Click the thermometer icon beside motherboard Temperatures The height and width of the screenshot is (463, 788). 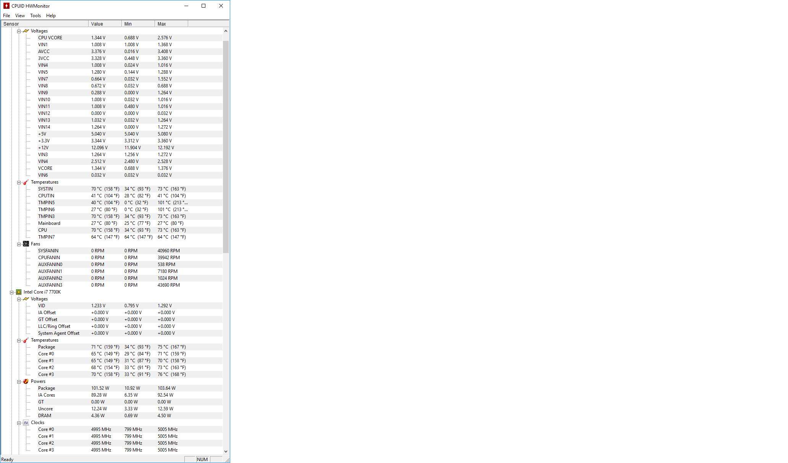coord(26,182)
